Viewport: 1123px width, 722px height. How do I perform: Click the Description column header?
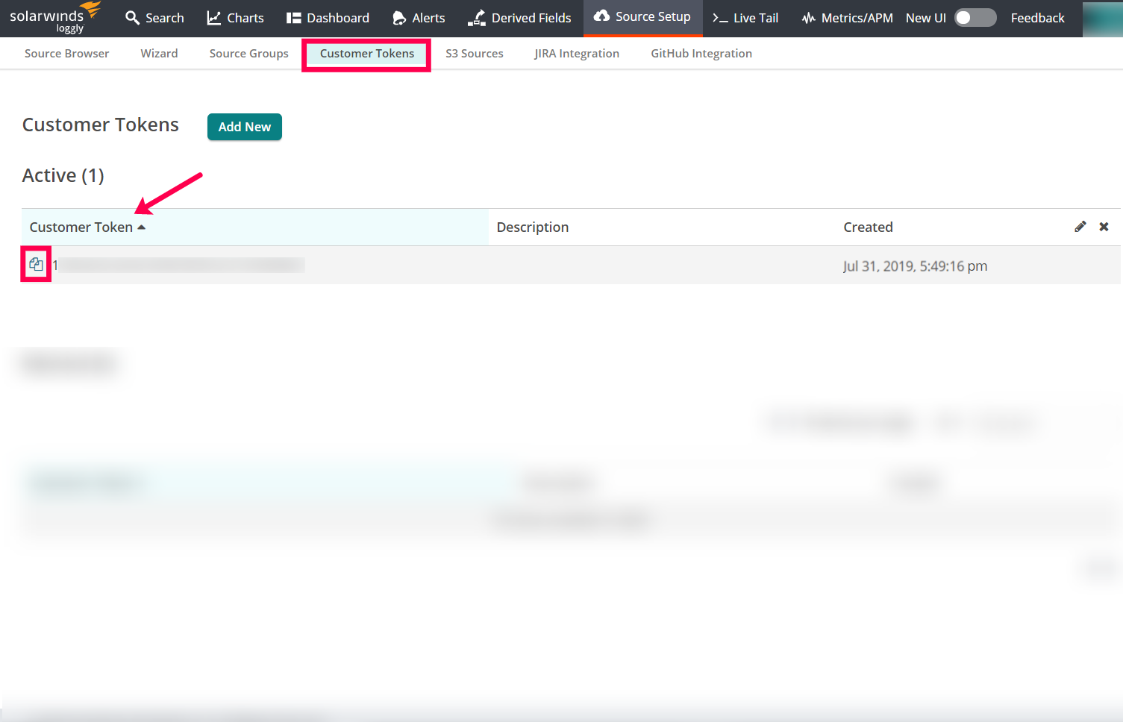pos(532,227)
